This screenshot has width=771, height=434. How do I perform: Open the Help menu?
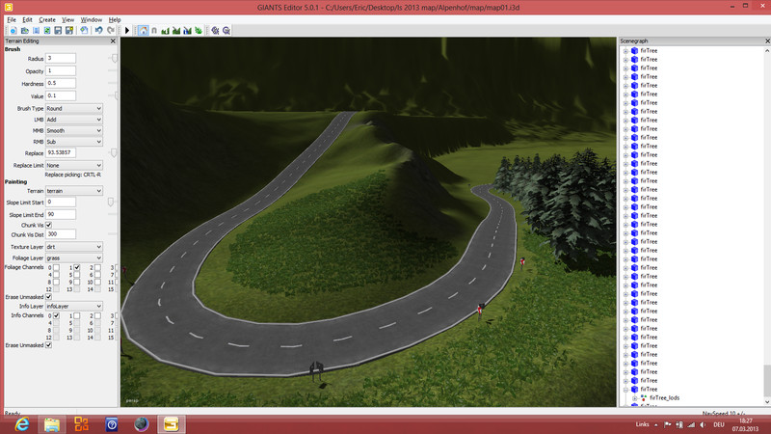coord(115,19)
